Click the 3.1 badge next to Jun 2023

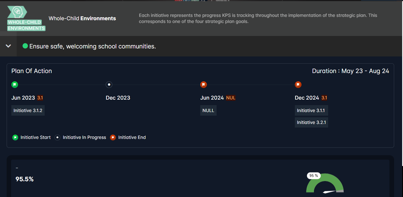pos(40,98)
